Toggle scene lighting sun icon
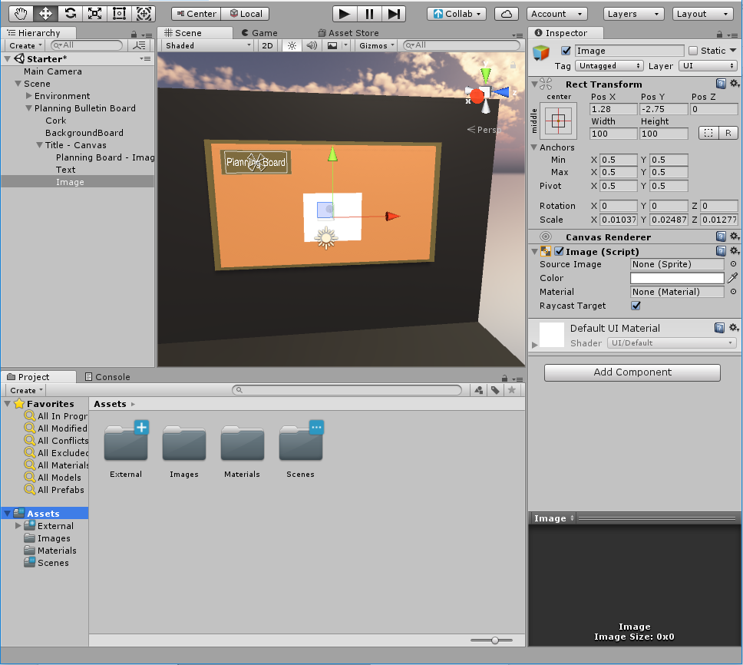 click(291, 45)
